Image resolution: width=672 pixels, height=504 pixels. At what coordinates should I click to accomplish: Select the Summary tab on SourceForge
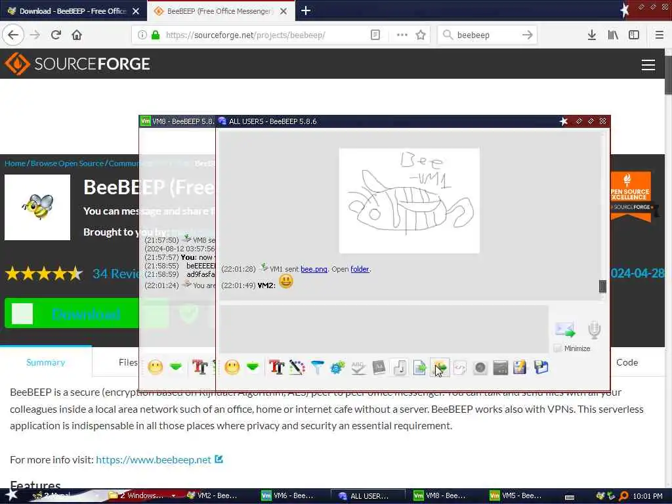46,362
